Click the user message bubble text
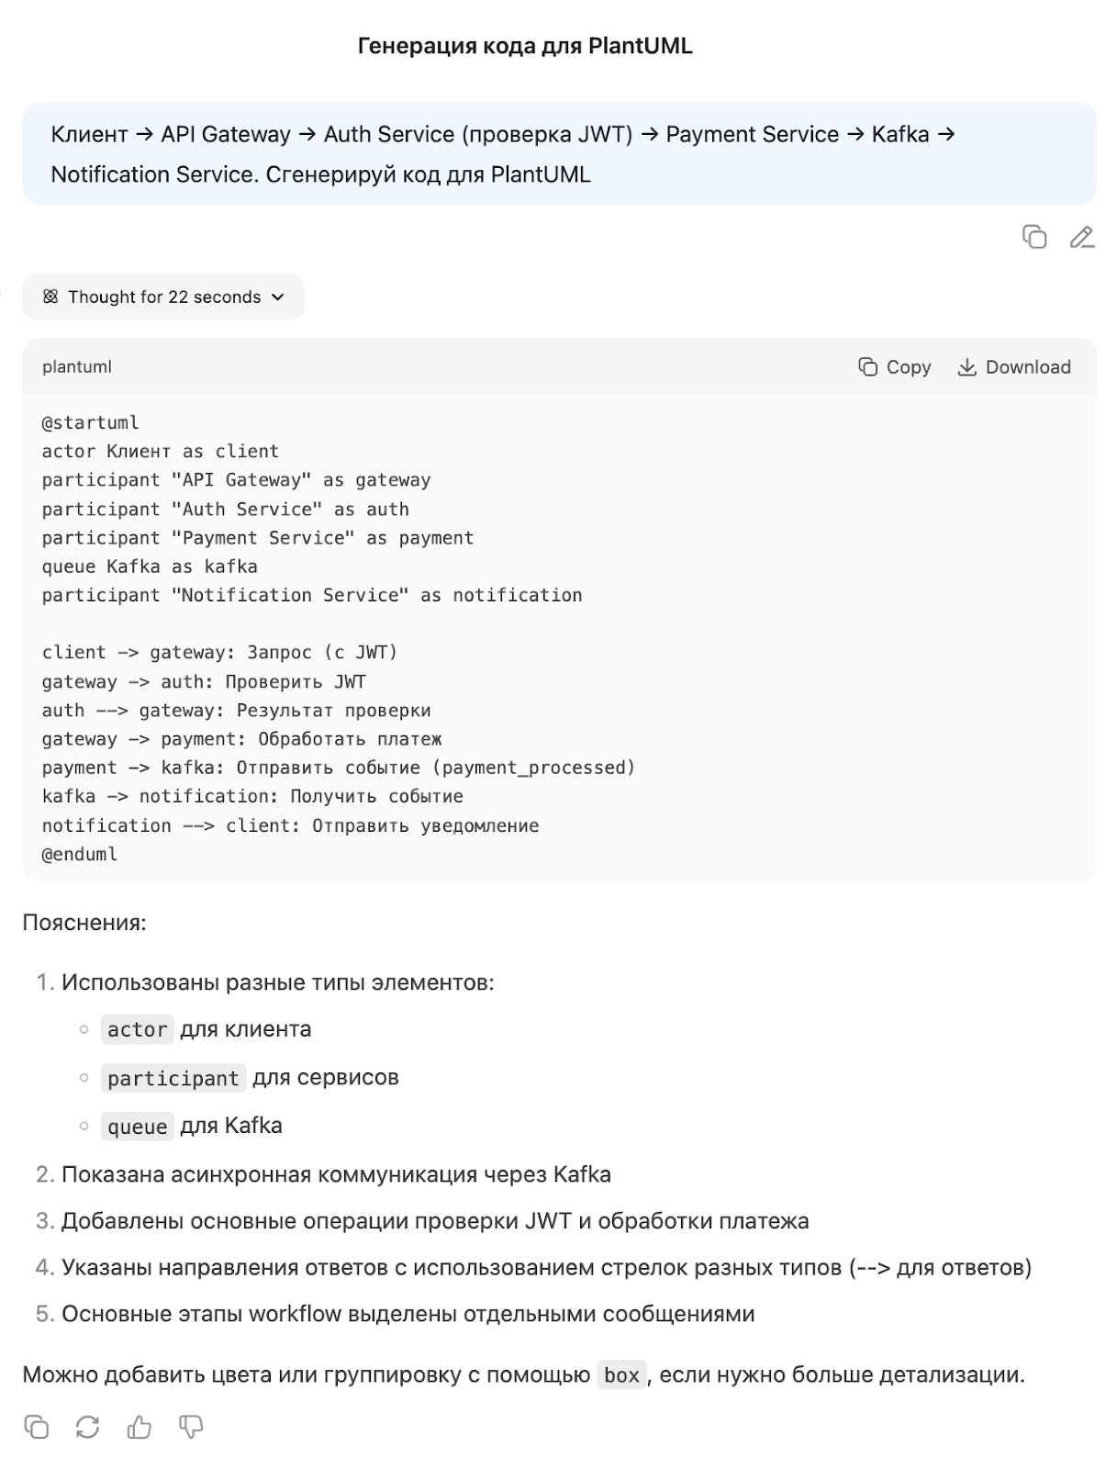 (503, 154)
